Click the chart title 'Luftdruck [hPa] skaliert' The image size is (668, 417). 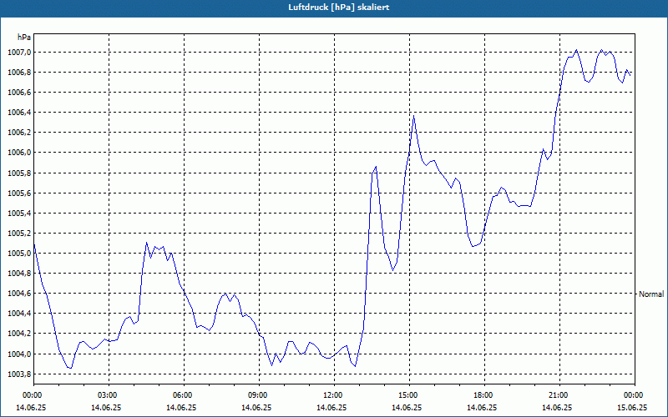(x=333, y=7)
